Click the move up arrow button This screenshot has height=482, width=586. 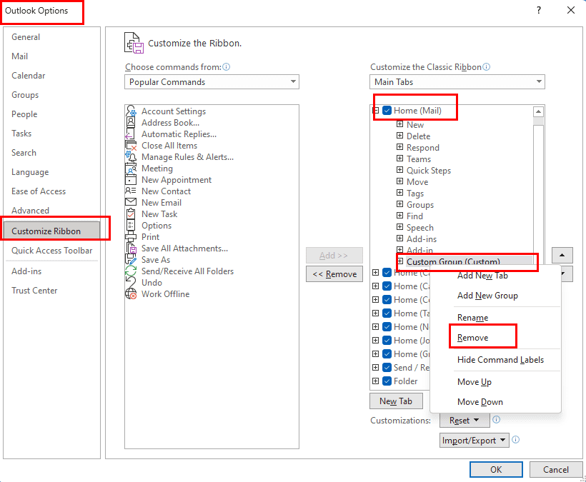562,256
